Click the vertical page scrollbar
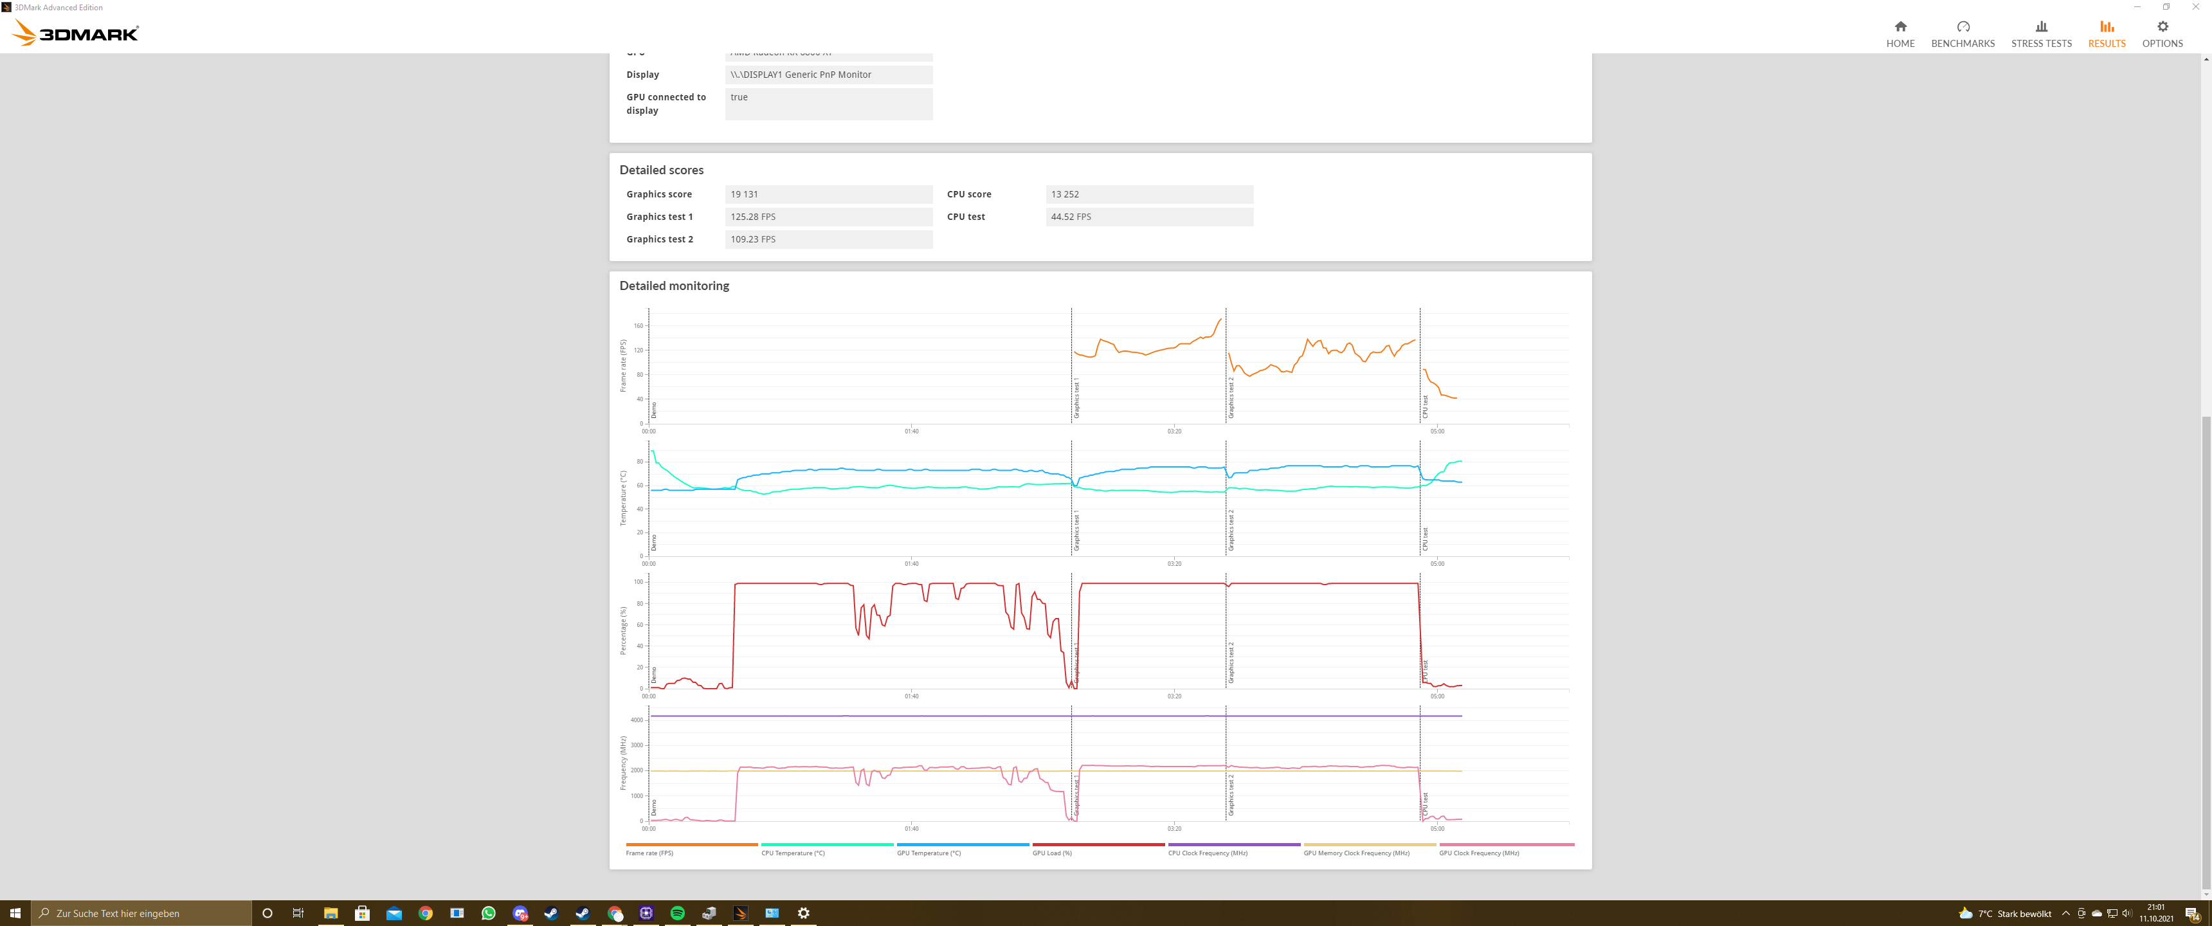 point(2205,653)
